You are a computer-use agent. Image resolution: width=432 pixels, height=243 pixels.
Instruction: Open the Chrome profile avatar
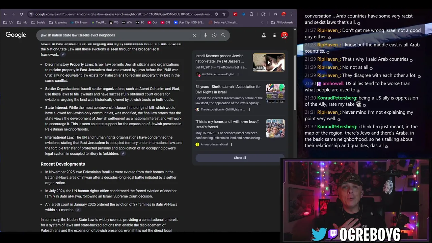tap(284, 14)
